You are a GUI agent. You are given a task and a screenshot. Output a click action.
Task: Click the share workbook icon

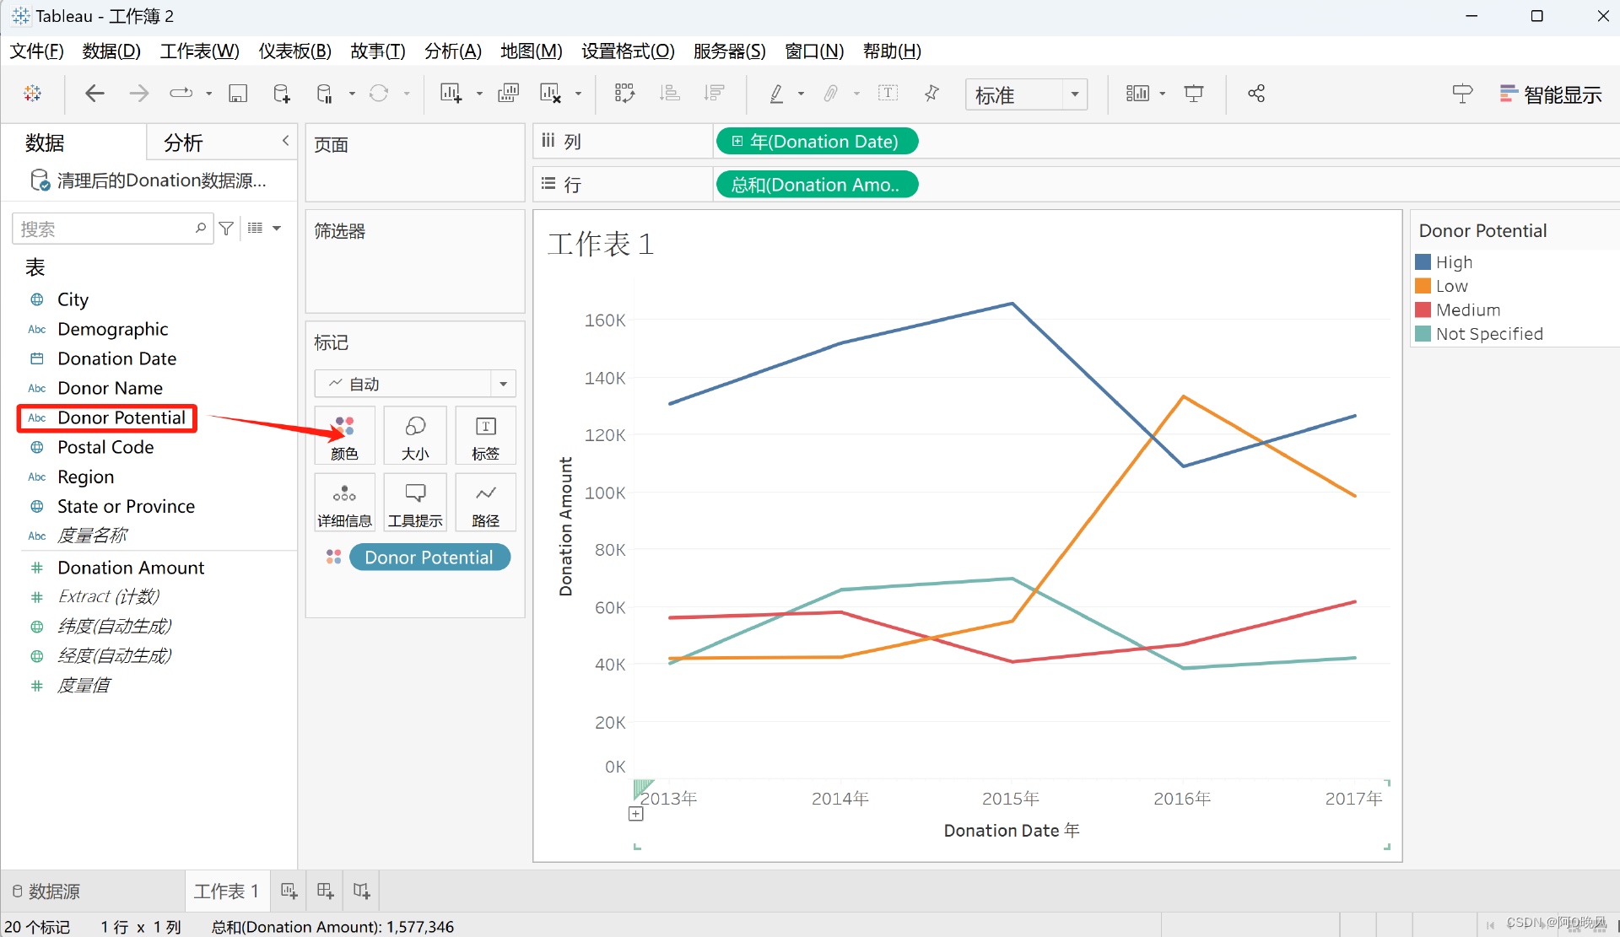click(1256, 94)
